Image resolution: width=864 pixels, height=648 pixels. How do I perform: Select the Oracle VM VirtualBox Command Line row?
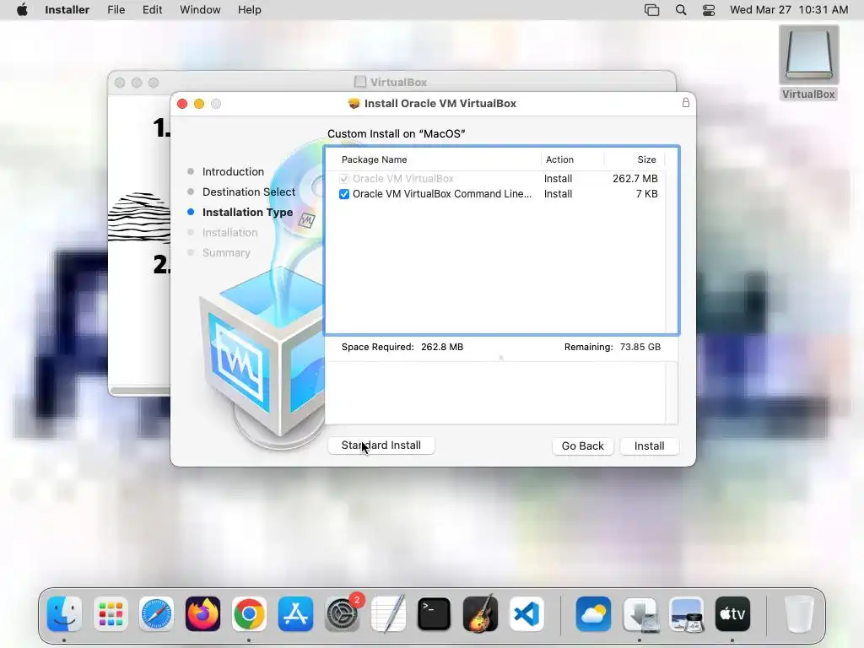coord(499,194)
